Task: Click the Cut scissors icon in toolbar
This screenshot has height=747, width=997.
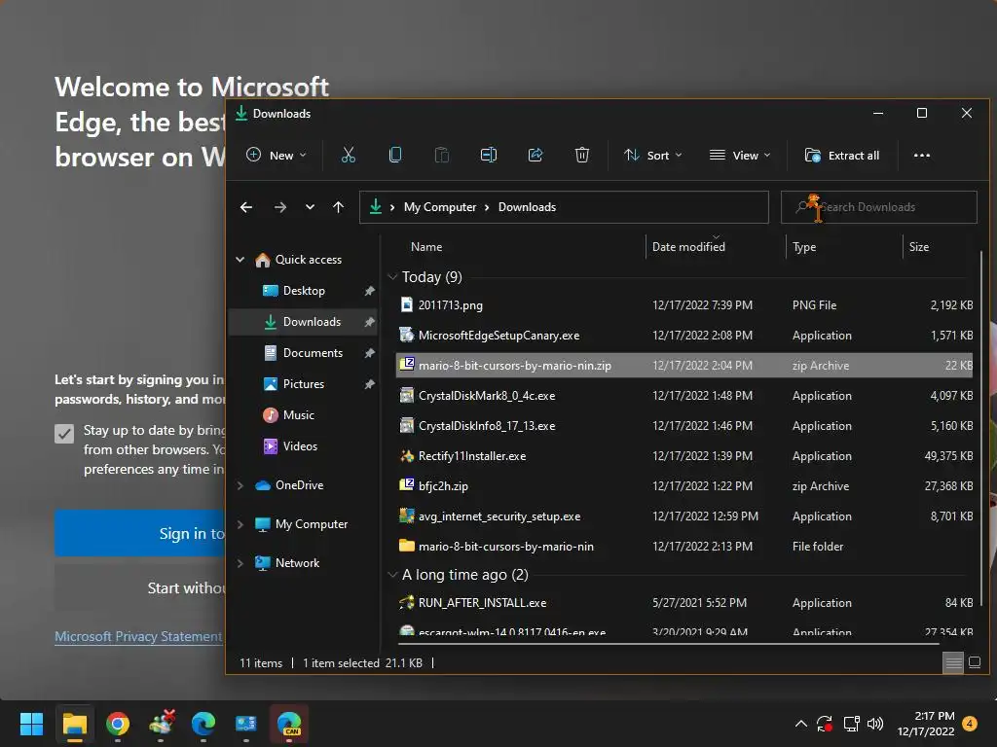Action: [349, 155]
